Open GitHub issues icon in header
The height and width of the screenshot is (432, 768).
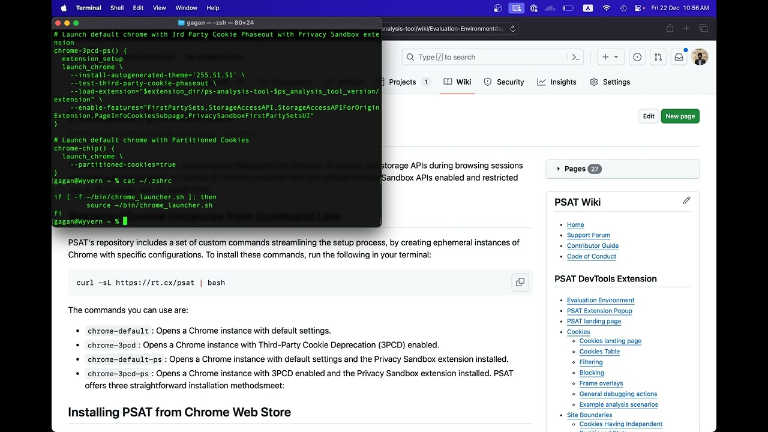coord(637,57)
